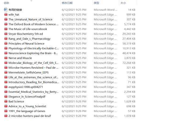
Task: Select Nerve and Muscle file name
Action: coord(20,58)
